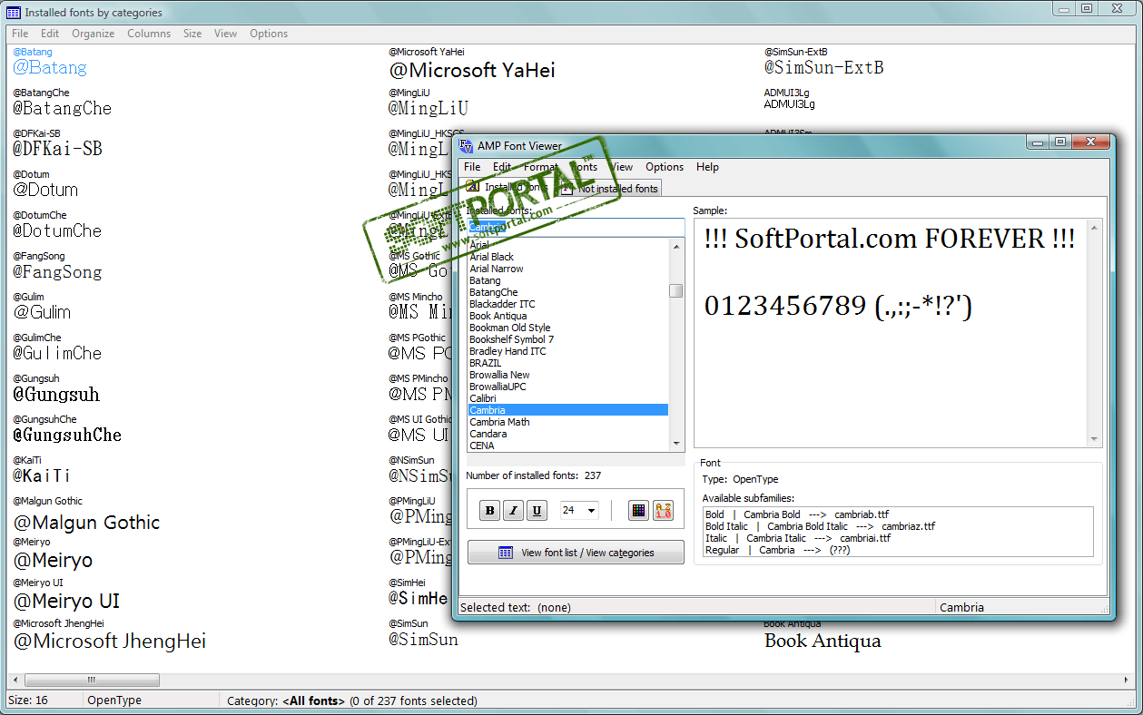Image resolution: width=1143 pixels, height=715 pixels.
Task: Open Options menu in categories window
Action: [269, 34]
